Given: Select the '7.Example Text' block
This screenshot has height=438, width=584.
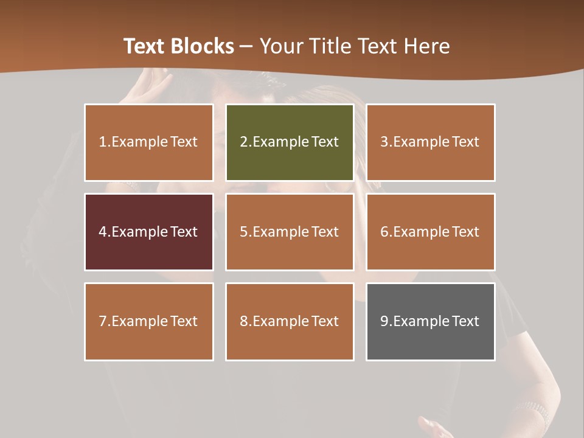Looking at the screenshot, I should tap(149, 322).
